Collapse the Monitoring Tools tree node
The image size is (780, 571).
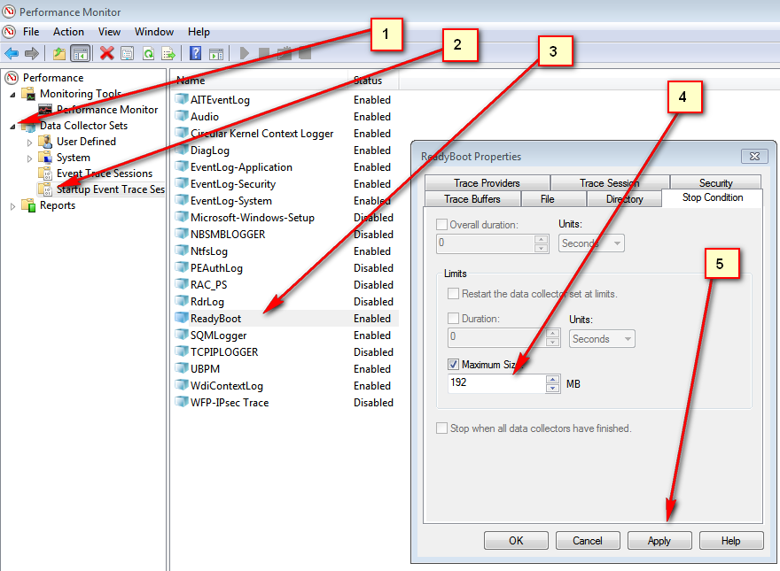click(x=13, y=95)
